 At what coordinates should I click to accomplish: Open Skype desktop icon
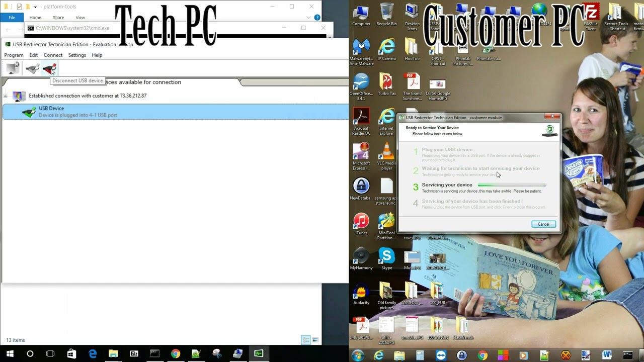(x=386, y=258)
